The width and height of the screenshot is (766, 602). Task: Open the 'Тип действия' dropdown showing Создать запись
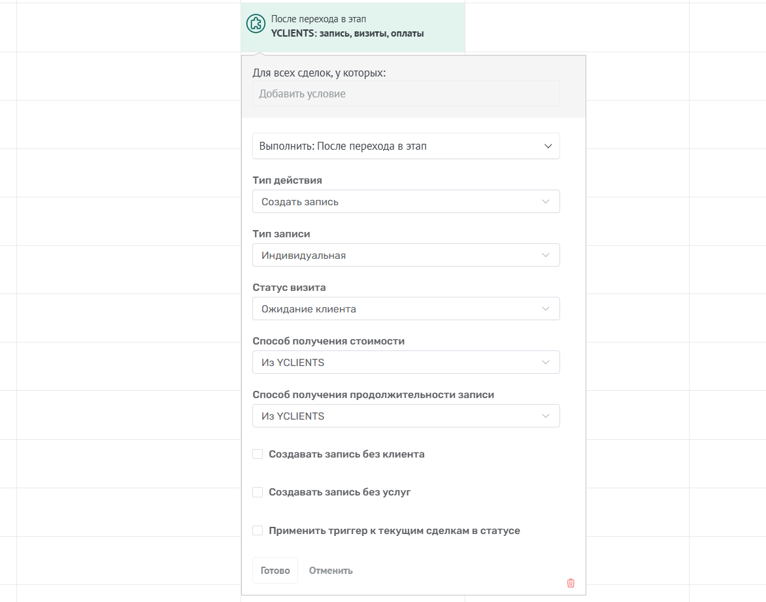tap(406, 201)
